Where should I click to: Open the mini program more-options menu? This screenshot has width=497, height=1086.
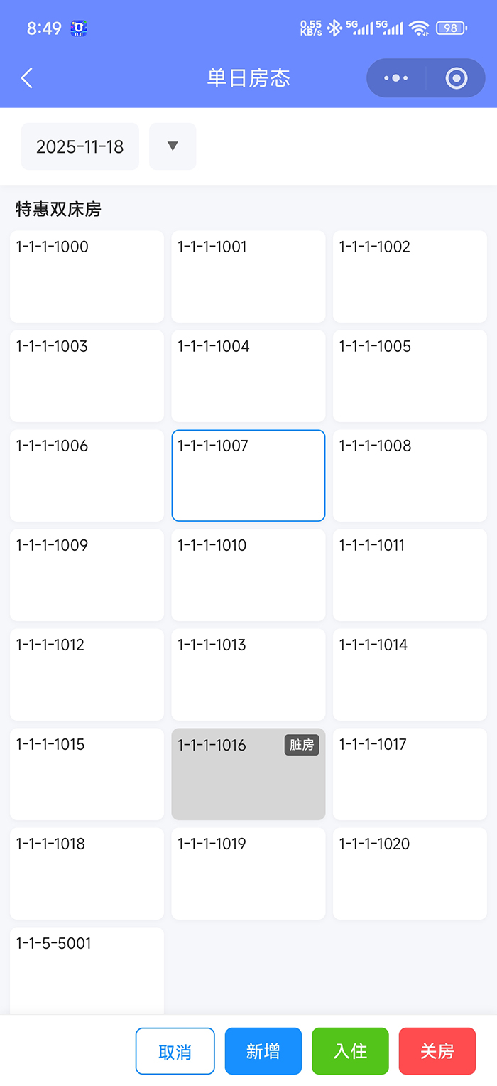pyautogui.click(x=395, y=78)
